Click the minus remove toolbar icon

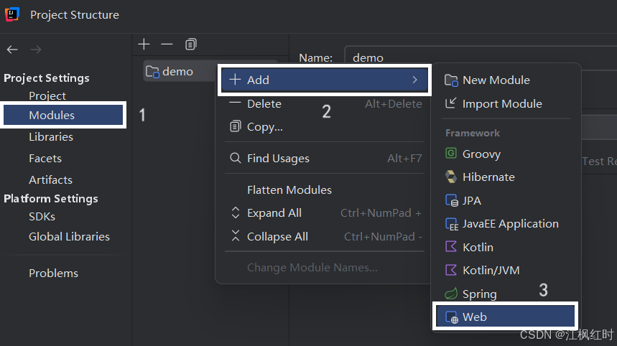tap(167, 44)
